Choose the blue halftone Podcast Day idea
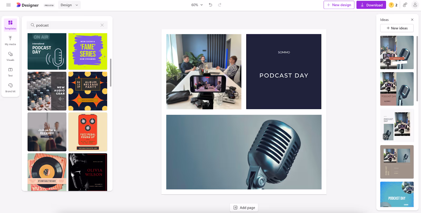Viewport: 421px width, 213px height. (x=397, y=194)
